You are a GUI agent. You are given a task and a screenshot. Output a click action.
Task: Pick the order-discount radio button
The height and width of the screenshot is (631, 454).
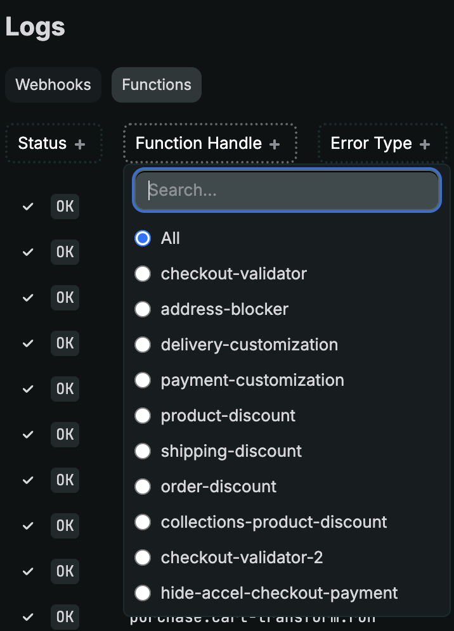point(143,487)
